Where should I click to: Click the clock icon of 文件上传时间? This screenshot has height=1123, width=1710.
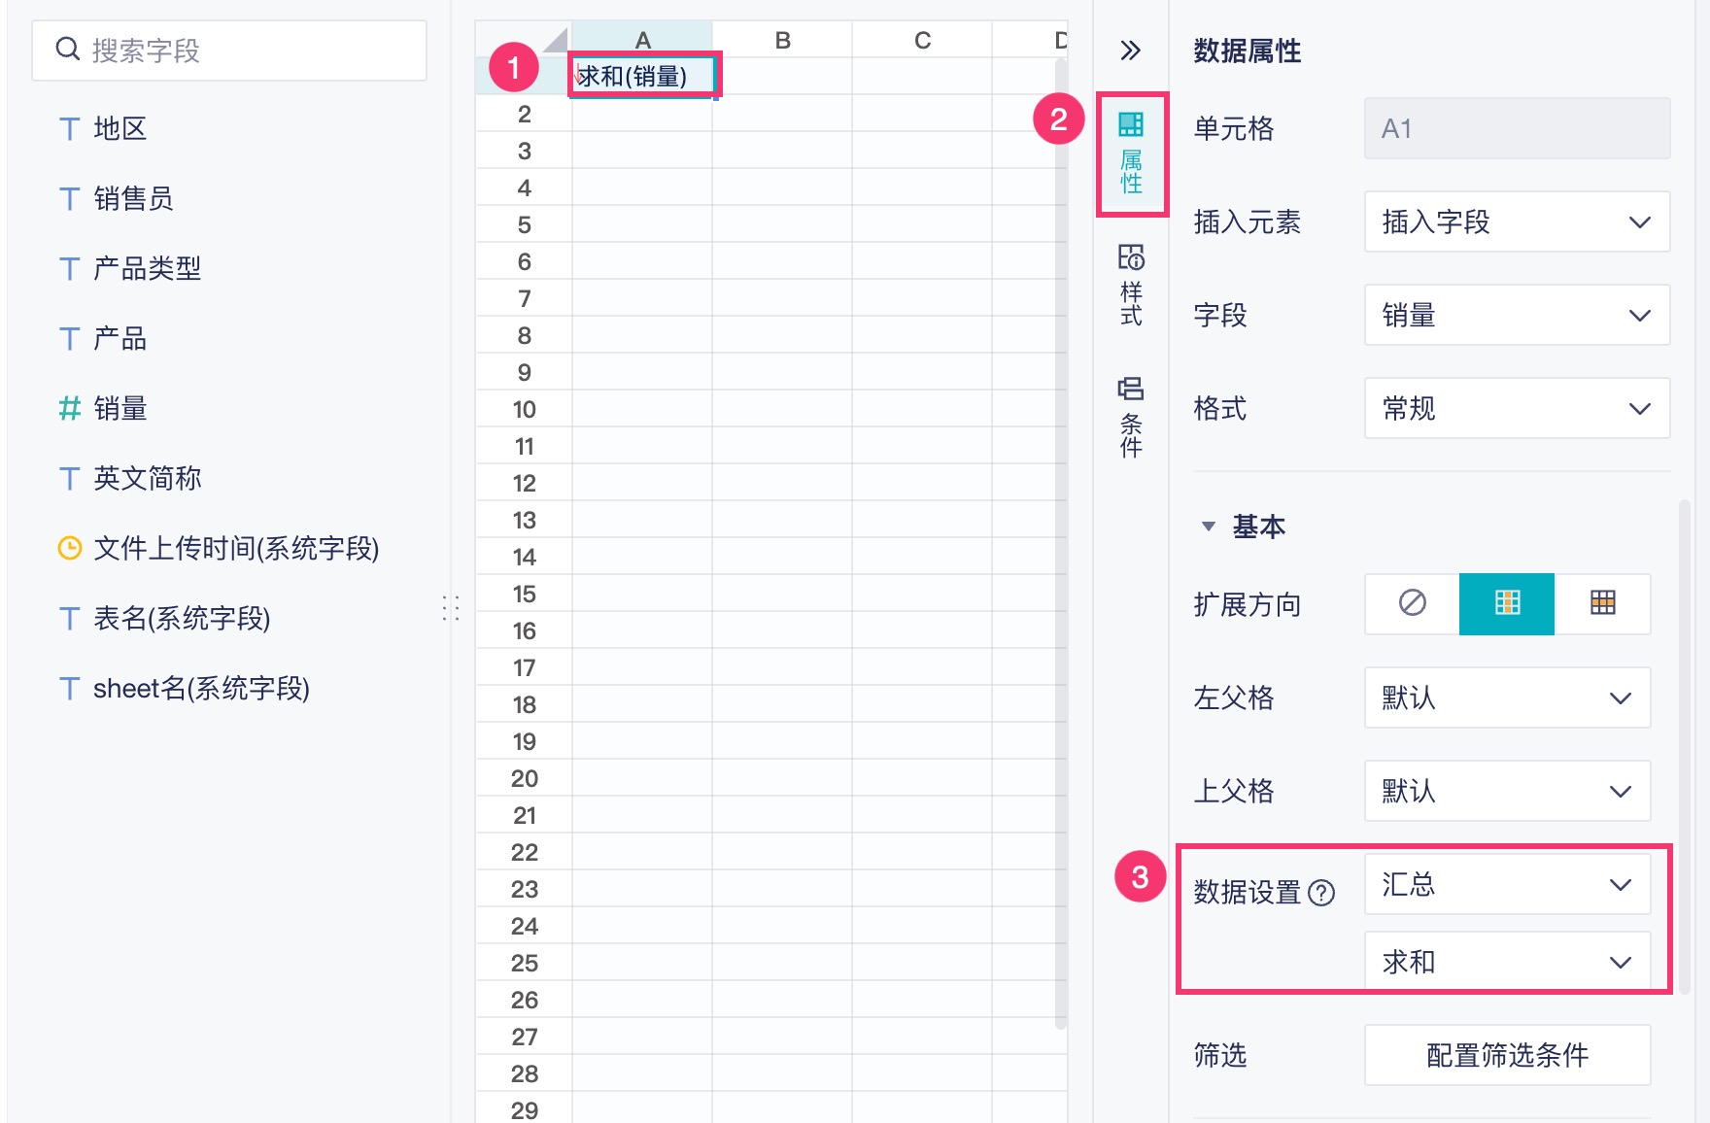tap(70, 548)
